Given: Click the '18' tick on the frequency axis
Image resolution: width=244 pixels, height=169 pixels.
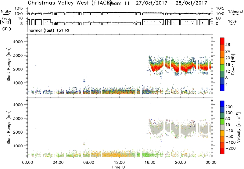Looking at the screenshot, I should 20,18.
